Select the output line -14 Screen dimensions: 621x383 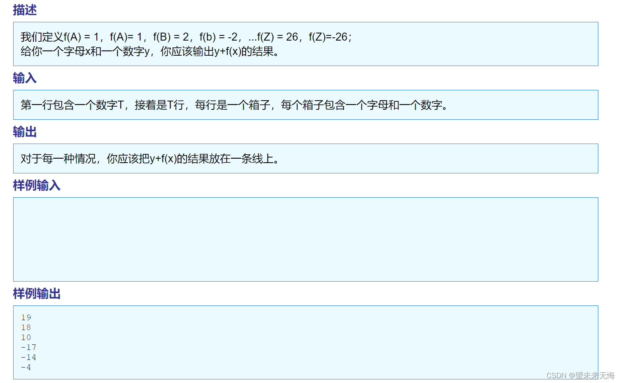coord(28,357)
